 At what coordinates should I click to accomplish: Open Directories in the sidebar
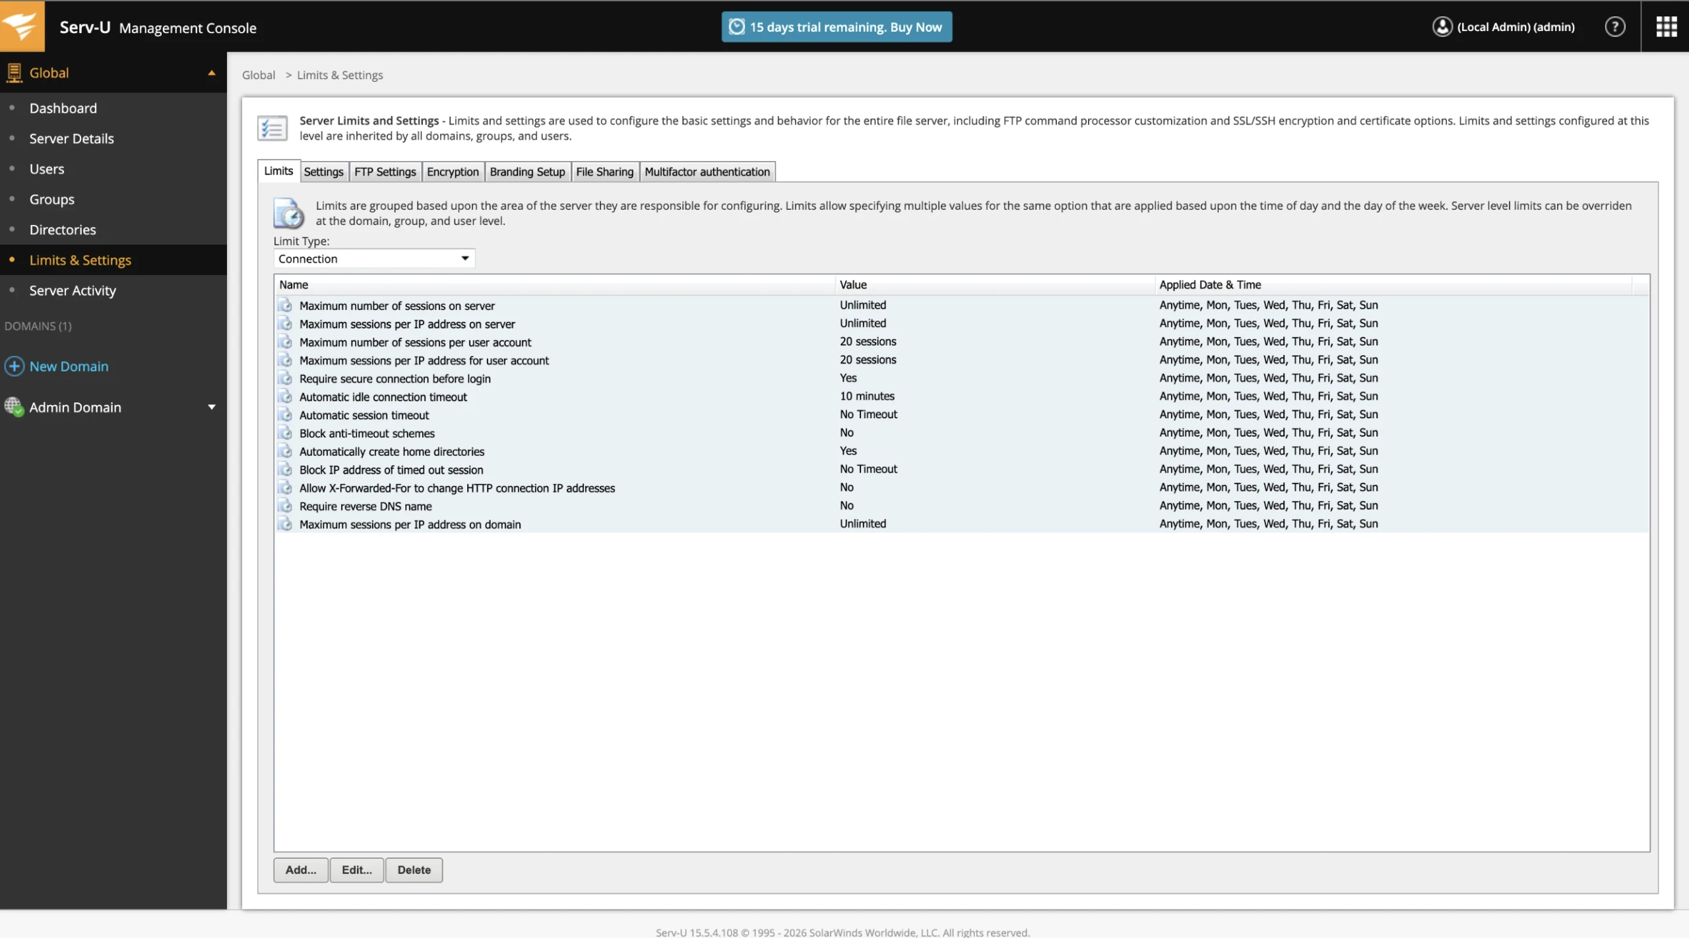tap(63, 229)
